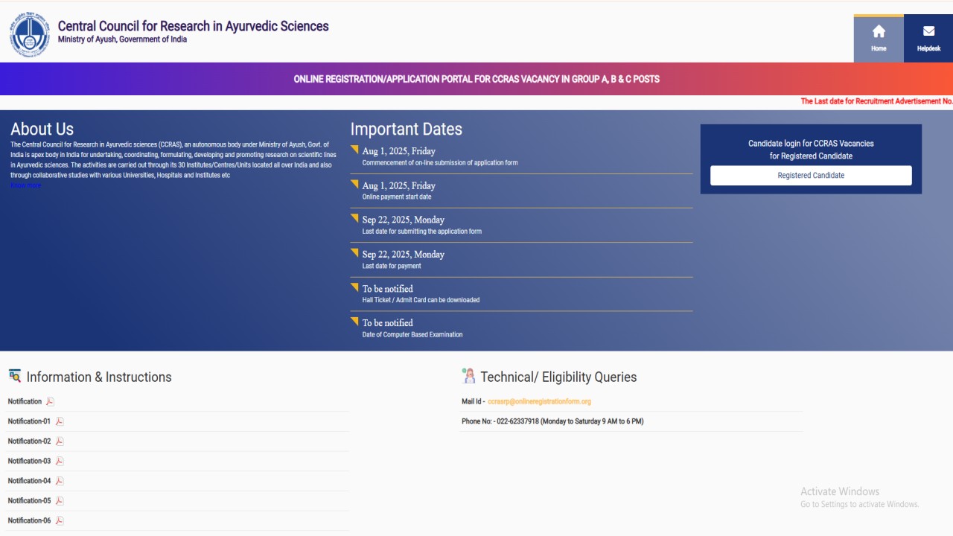Screen dimensions: 953x536
Task: Click the scrolling red last date notice
Action: (876, 101)
